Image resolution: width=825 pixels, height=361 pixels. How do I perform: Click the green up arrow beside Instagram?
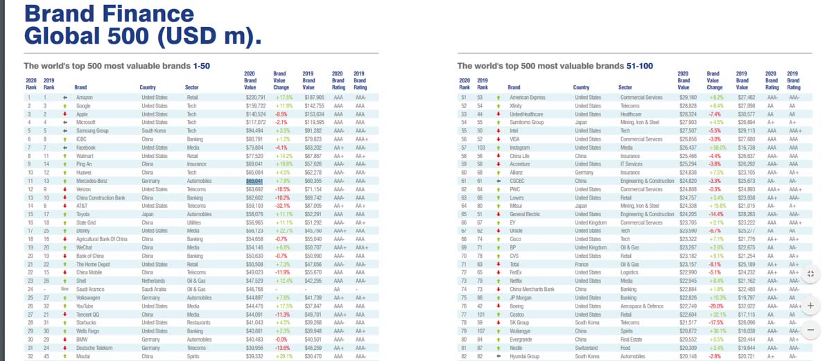(x=498, y=148)
